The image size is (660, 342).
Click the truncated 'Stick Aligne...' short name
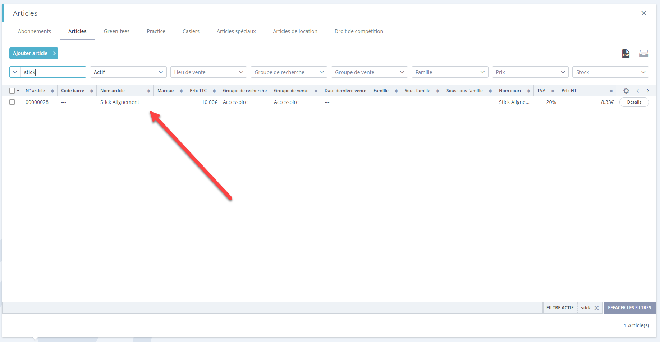tap(514, 102)
